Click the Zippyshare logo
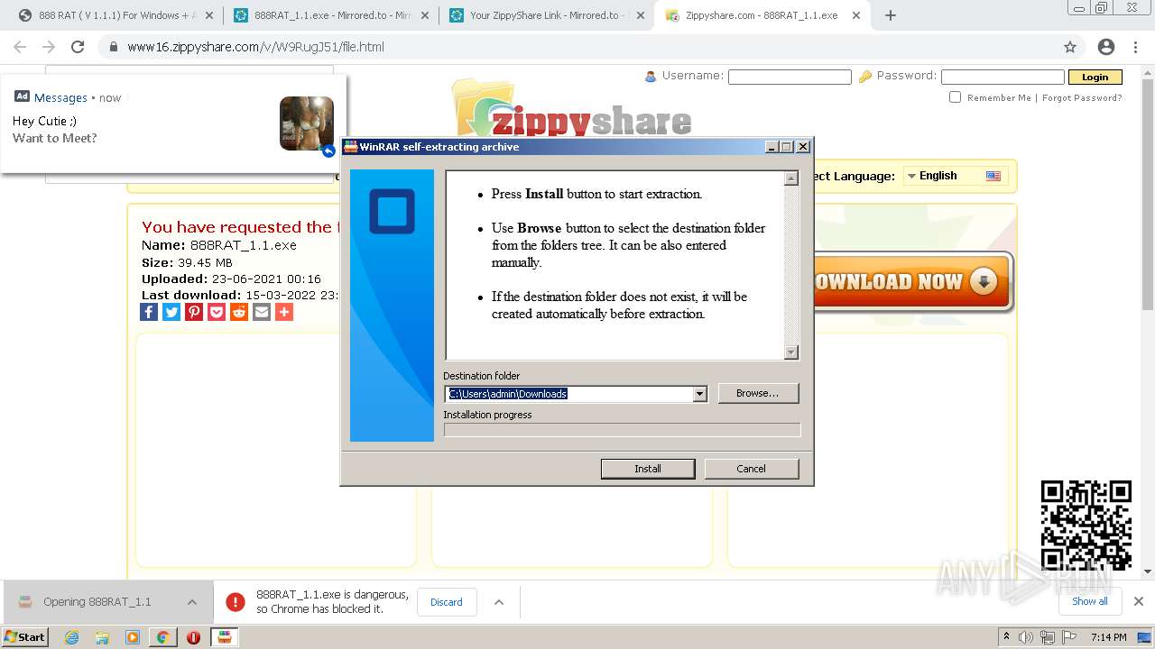 click(x=572, y=108)
